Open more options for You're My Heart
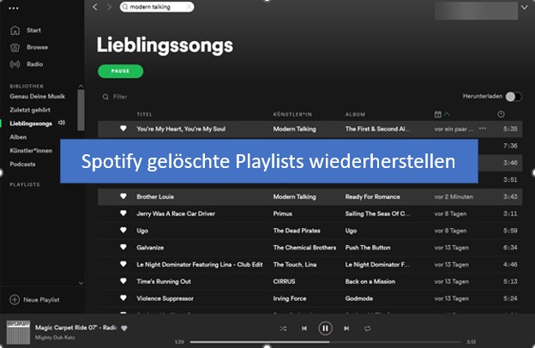This screenshot has width=535, height=348. 483,129
